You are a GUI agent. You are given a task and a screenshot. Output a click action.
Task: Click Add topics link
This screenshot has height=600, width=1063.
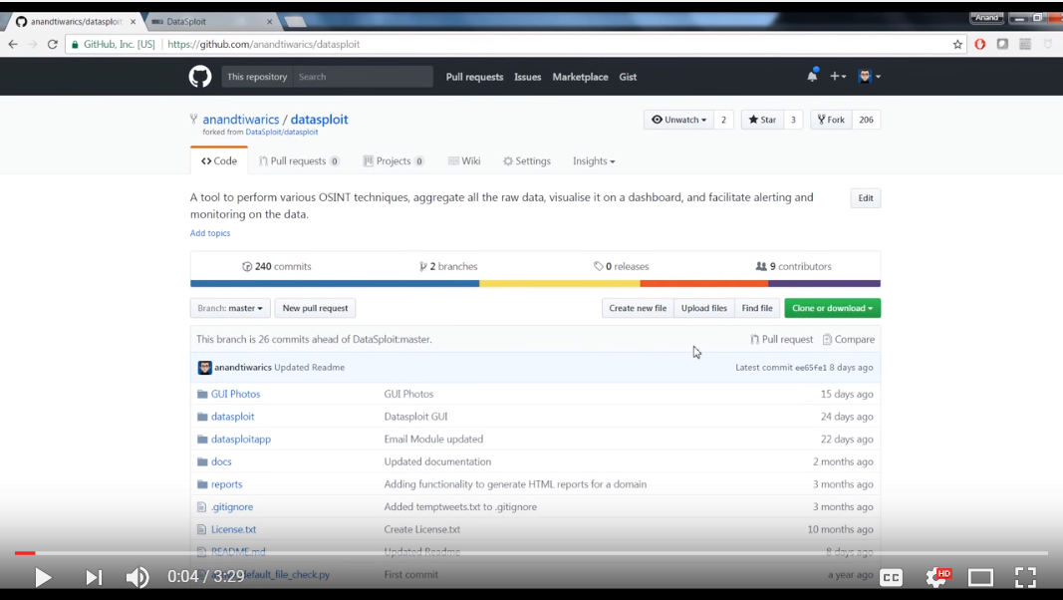click(210, 233)
